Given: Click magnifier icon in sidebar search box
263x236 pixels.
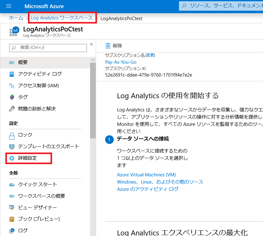Looking at the screenshot, I should [x=13, y=48].
